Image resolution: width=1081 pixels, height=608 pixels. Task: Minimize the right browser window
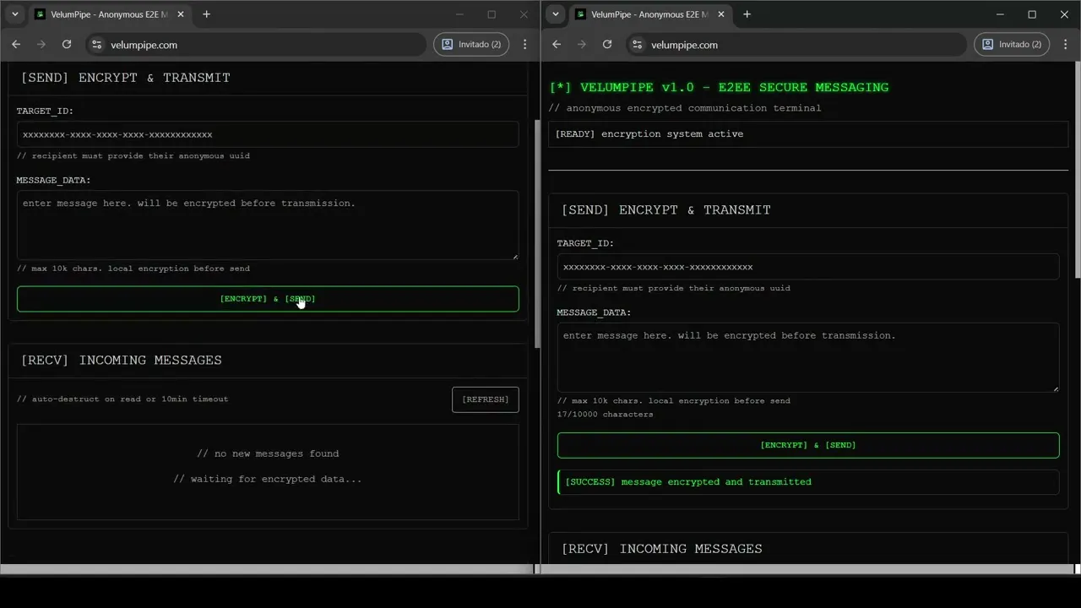(x=1000, y=14)
